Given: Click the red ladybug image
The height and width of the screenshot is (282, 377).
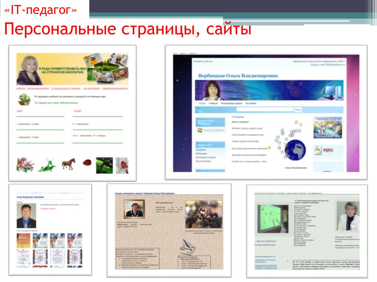Looking at the screenshot, I should pos(87,163).
